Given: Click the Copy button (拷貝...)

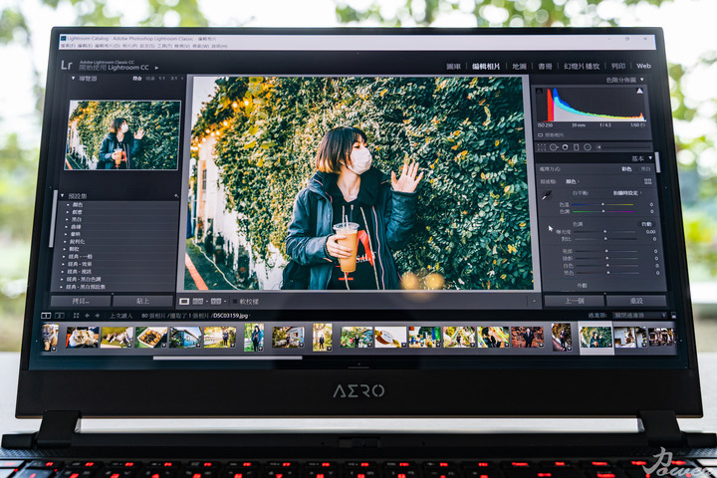Looking at the screenshot, I should 81,301.
